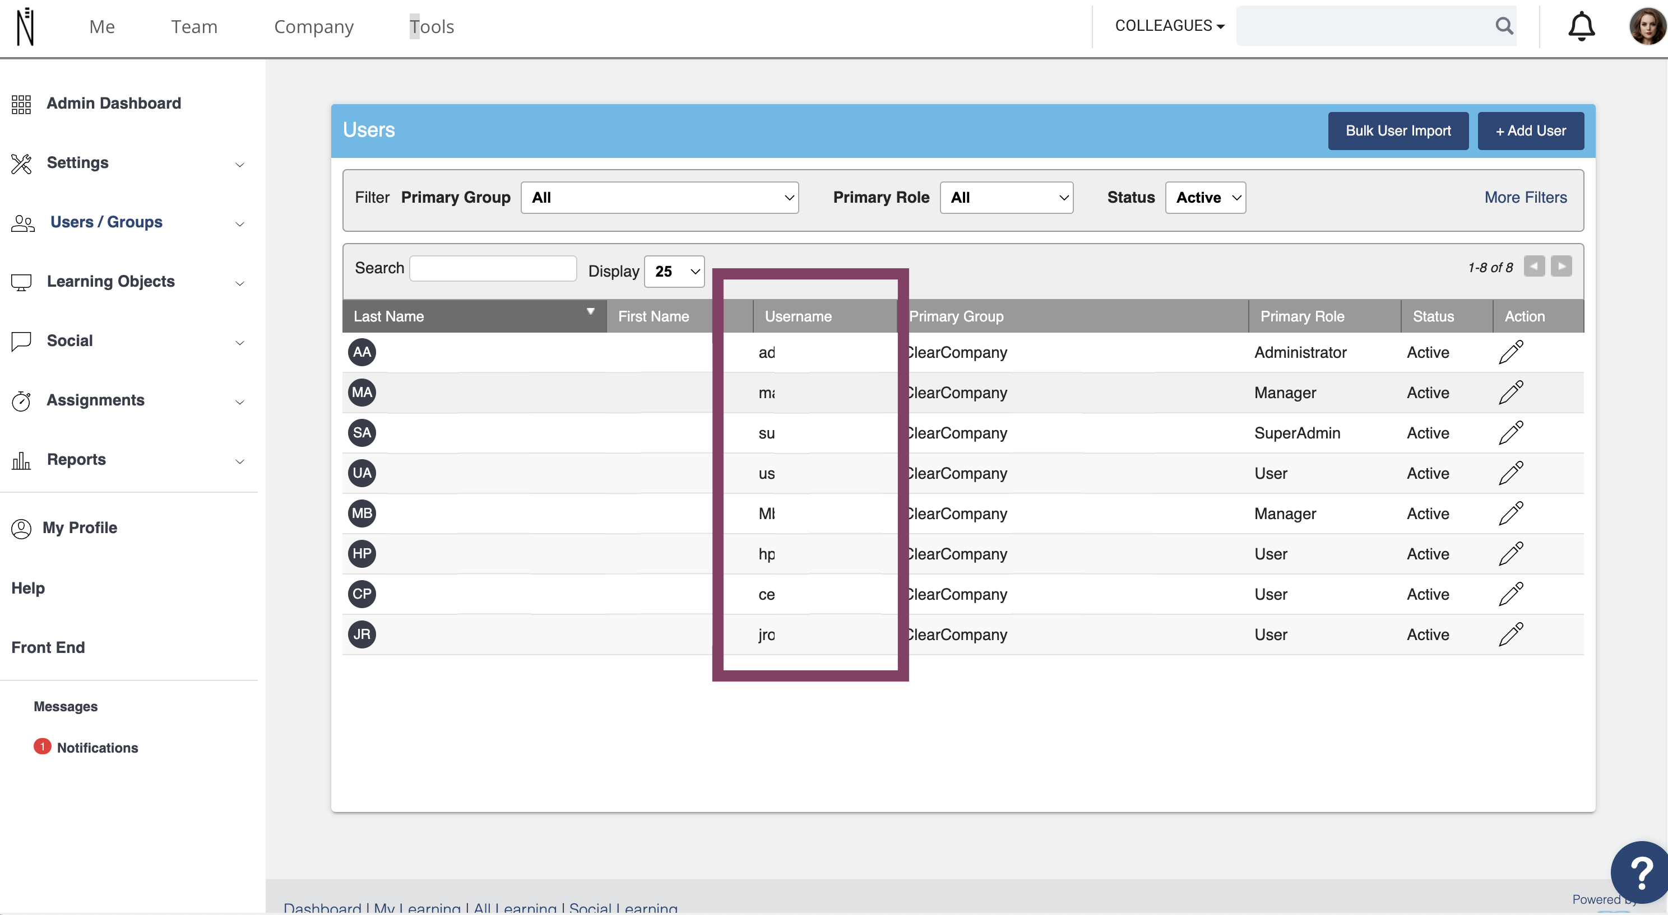The image size is (1668, 915).
Task: Open Messages in sidebar
Action: pos(66,706)
